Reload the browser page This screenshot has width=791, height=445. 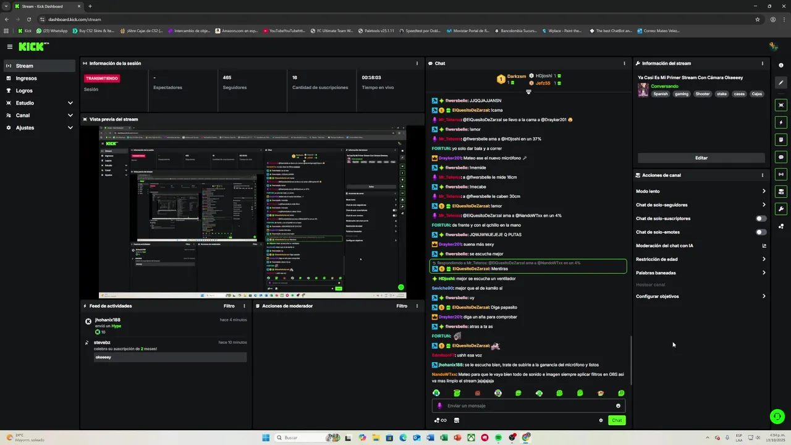click(x=29, y=19)
